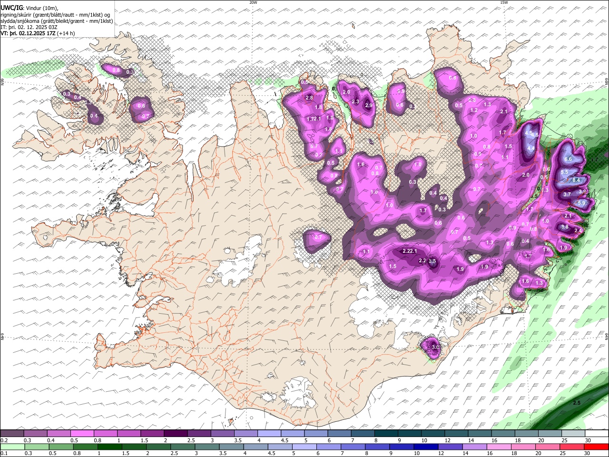Click lower legend violet swatch between 12 and 14
This screenshot has width=609, height=457.
(450, 447)
